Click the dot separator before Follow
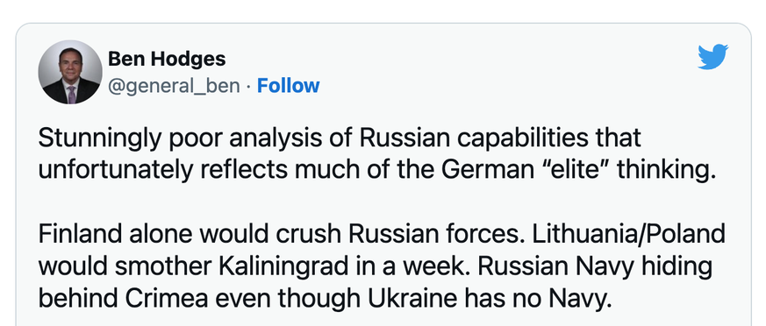The height and width of the screenshot is (326, 766). tap(248, 87)
